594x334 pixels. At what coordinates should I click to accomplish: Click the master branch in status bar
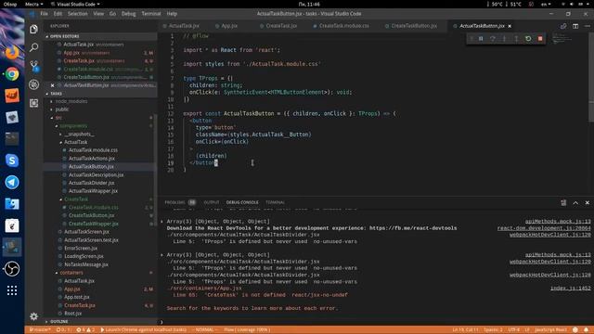click(40, 330)
